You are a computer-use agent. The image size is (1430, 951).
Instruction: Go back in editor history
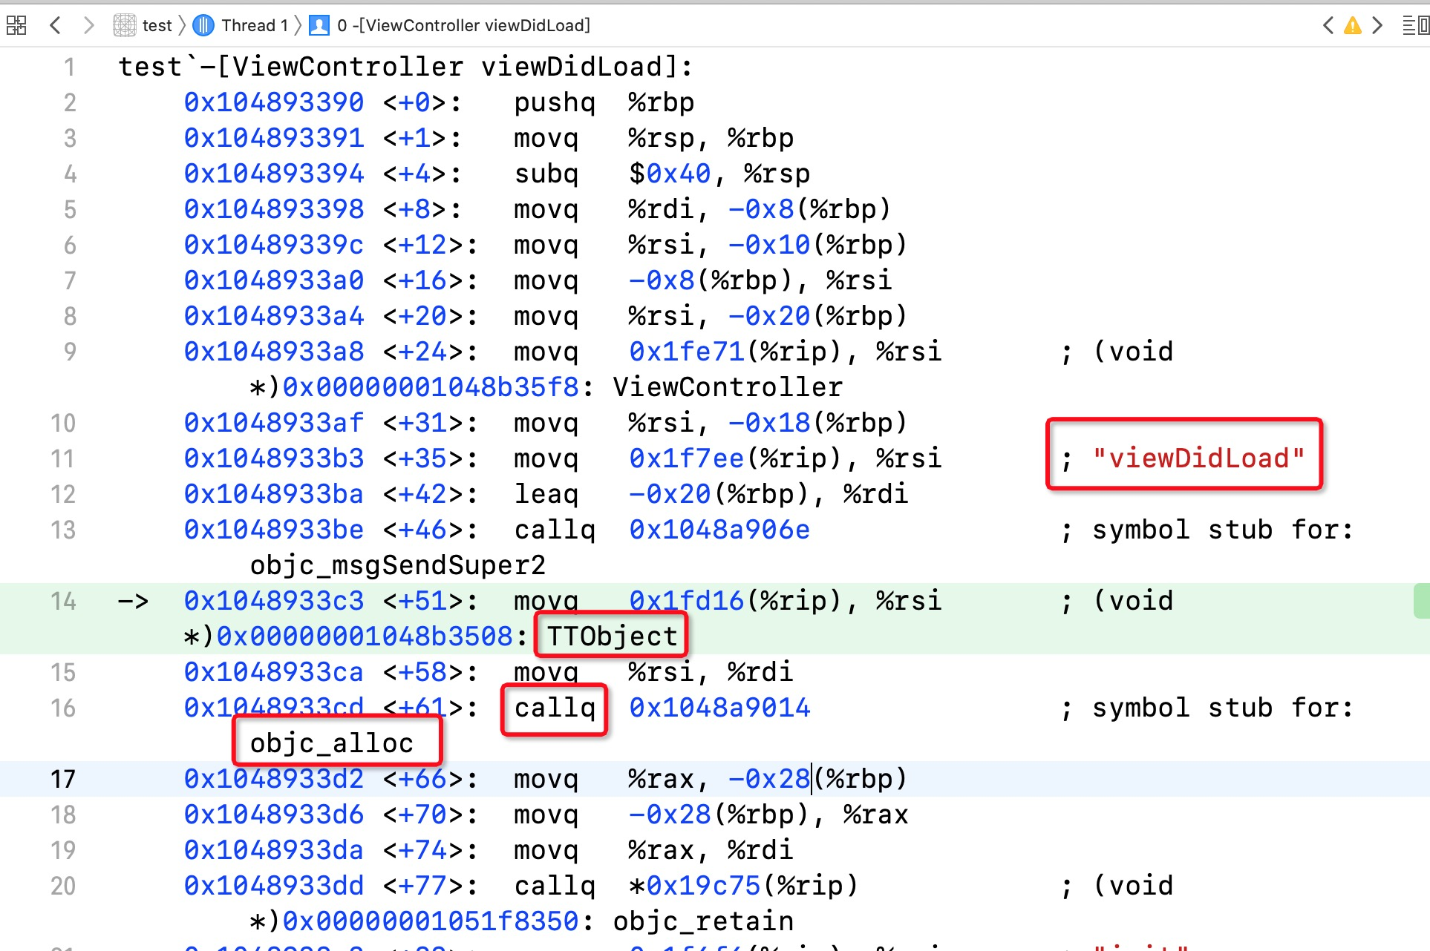pos(55,25)
